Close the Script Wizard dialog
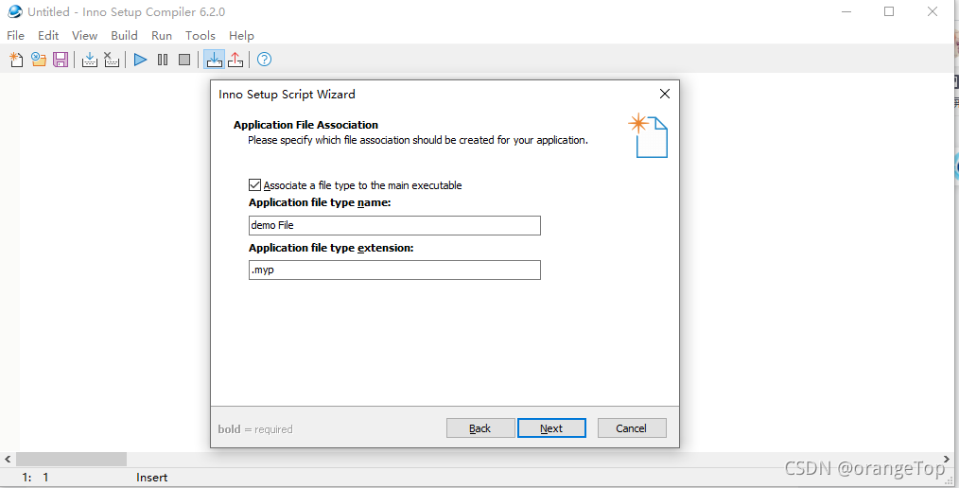Viewport: 959px width, 488px height. [x=665, y=94]
